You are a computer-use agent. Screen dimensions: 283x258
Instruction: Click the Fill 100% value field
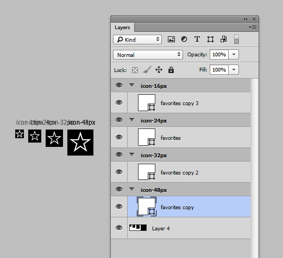pos(219,69)
